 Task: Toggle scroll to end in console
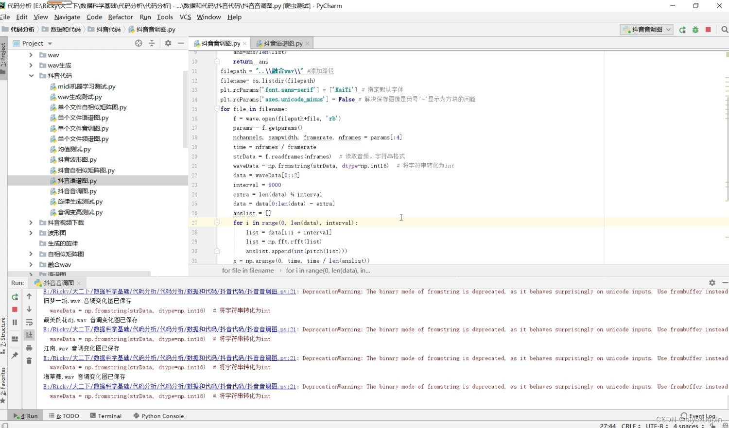(29, 335)
